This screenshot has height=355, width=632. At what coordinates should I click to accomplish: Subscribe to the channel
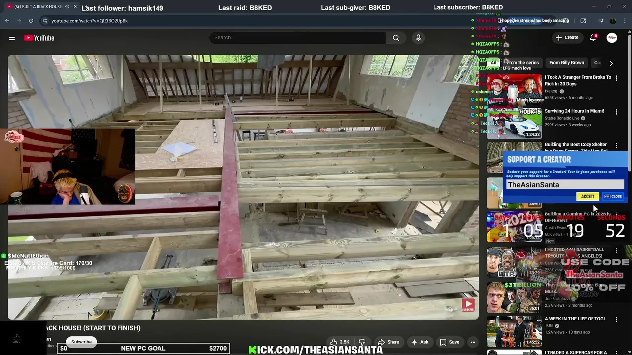click(x=81, y=342)
